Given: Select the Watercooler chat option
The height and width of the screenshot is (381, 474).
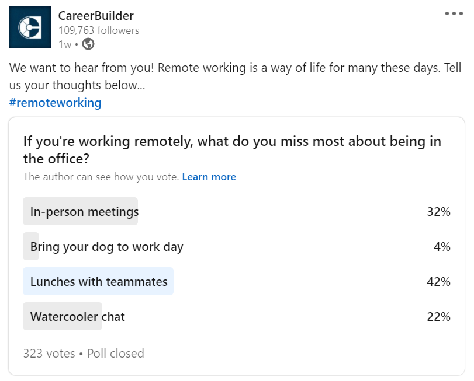Looking at the screenshot, I should coord(77,316).
